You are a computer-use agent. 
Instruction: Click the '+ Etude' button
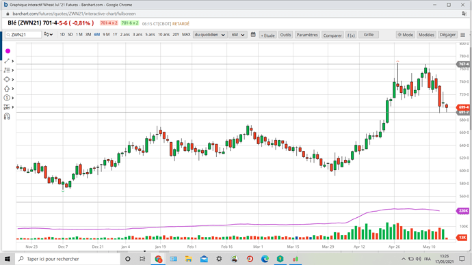(267, 35)
